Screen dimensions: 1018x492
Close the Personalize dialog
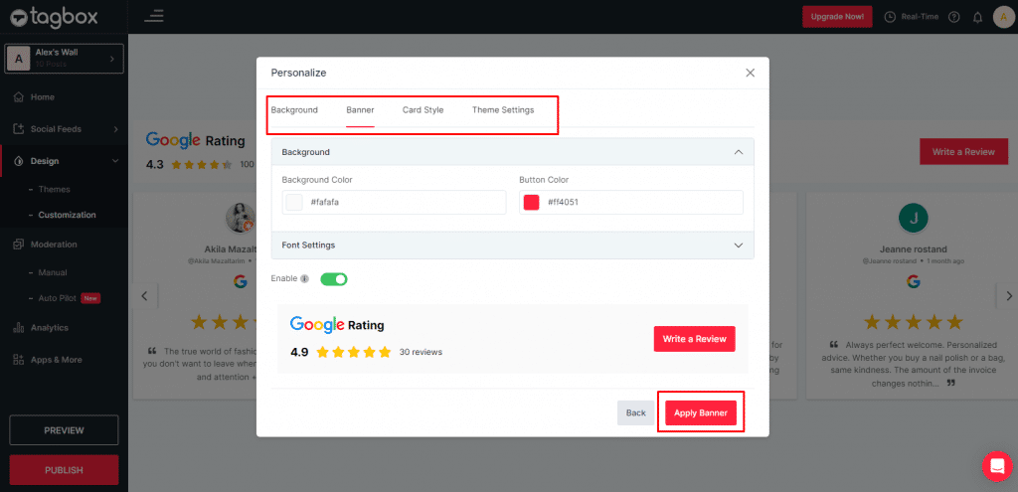tap(751, 73)
